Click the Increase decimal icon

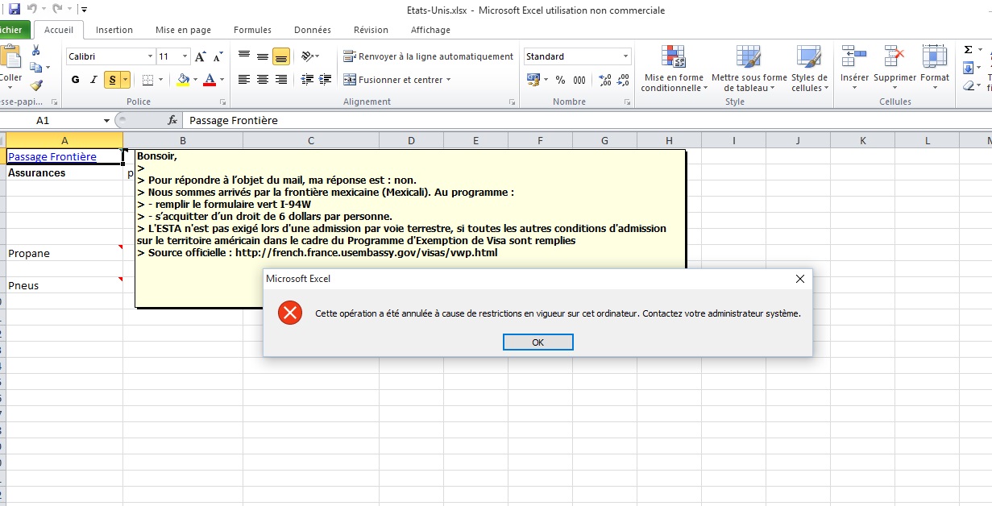605,80
